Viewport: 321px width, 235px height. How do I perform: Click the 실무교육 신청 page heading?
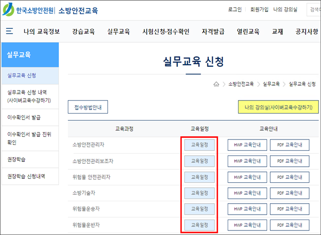click(x=194, y=61)
